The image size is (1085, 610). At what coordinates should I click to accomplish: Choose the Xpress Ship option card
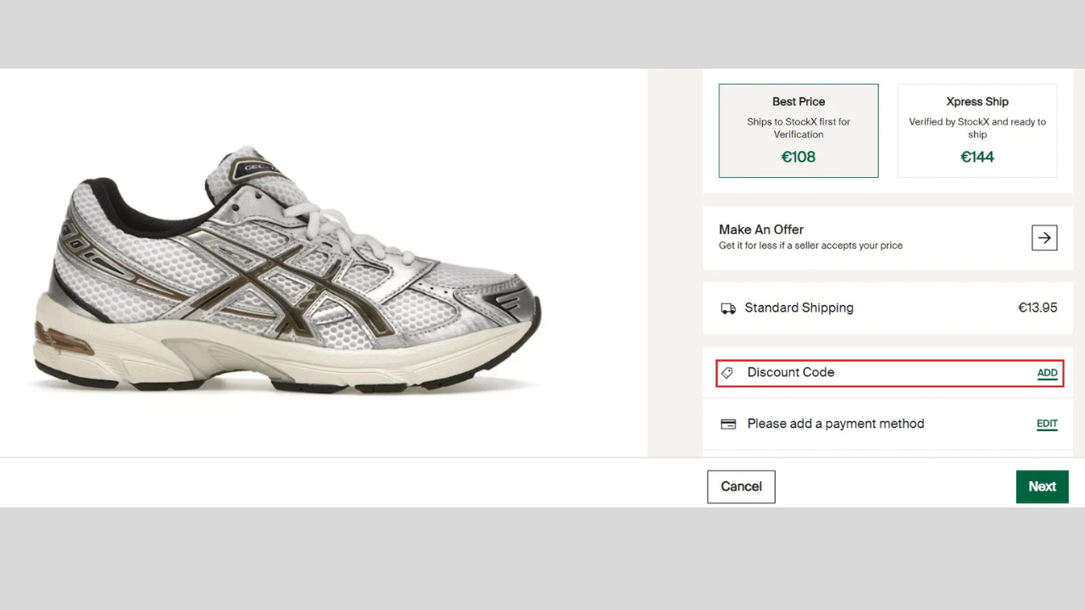click(977, 130)
